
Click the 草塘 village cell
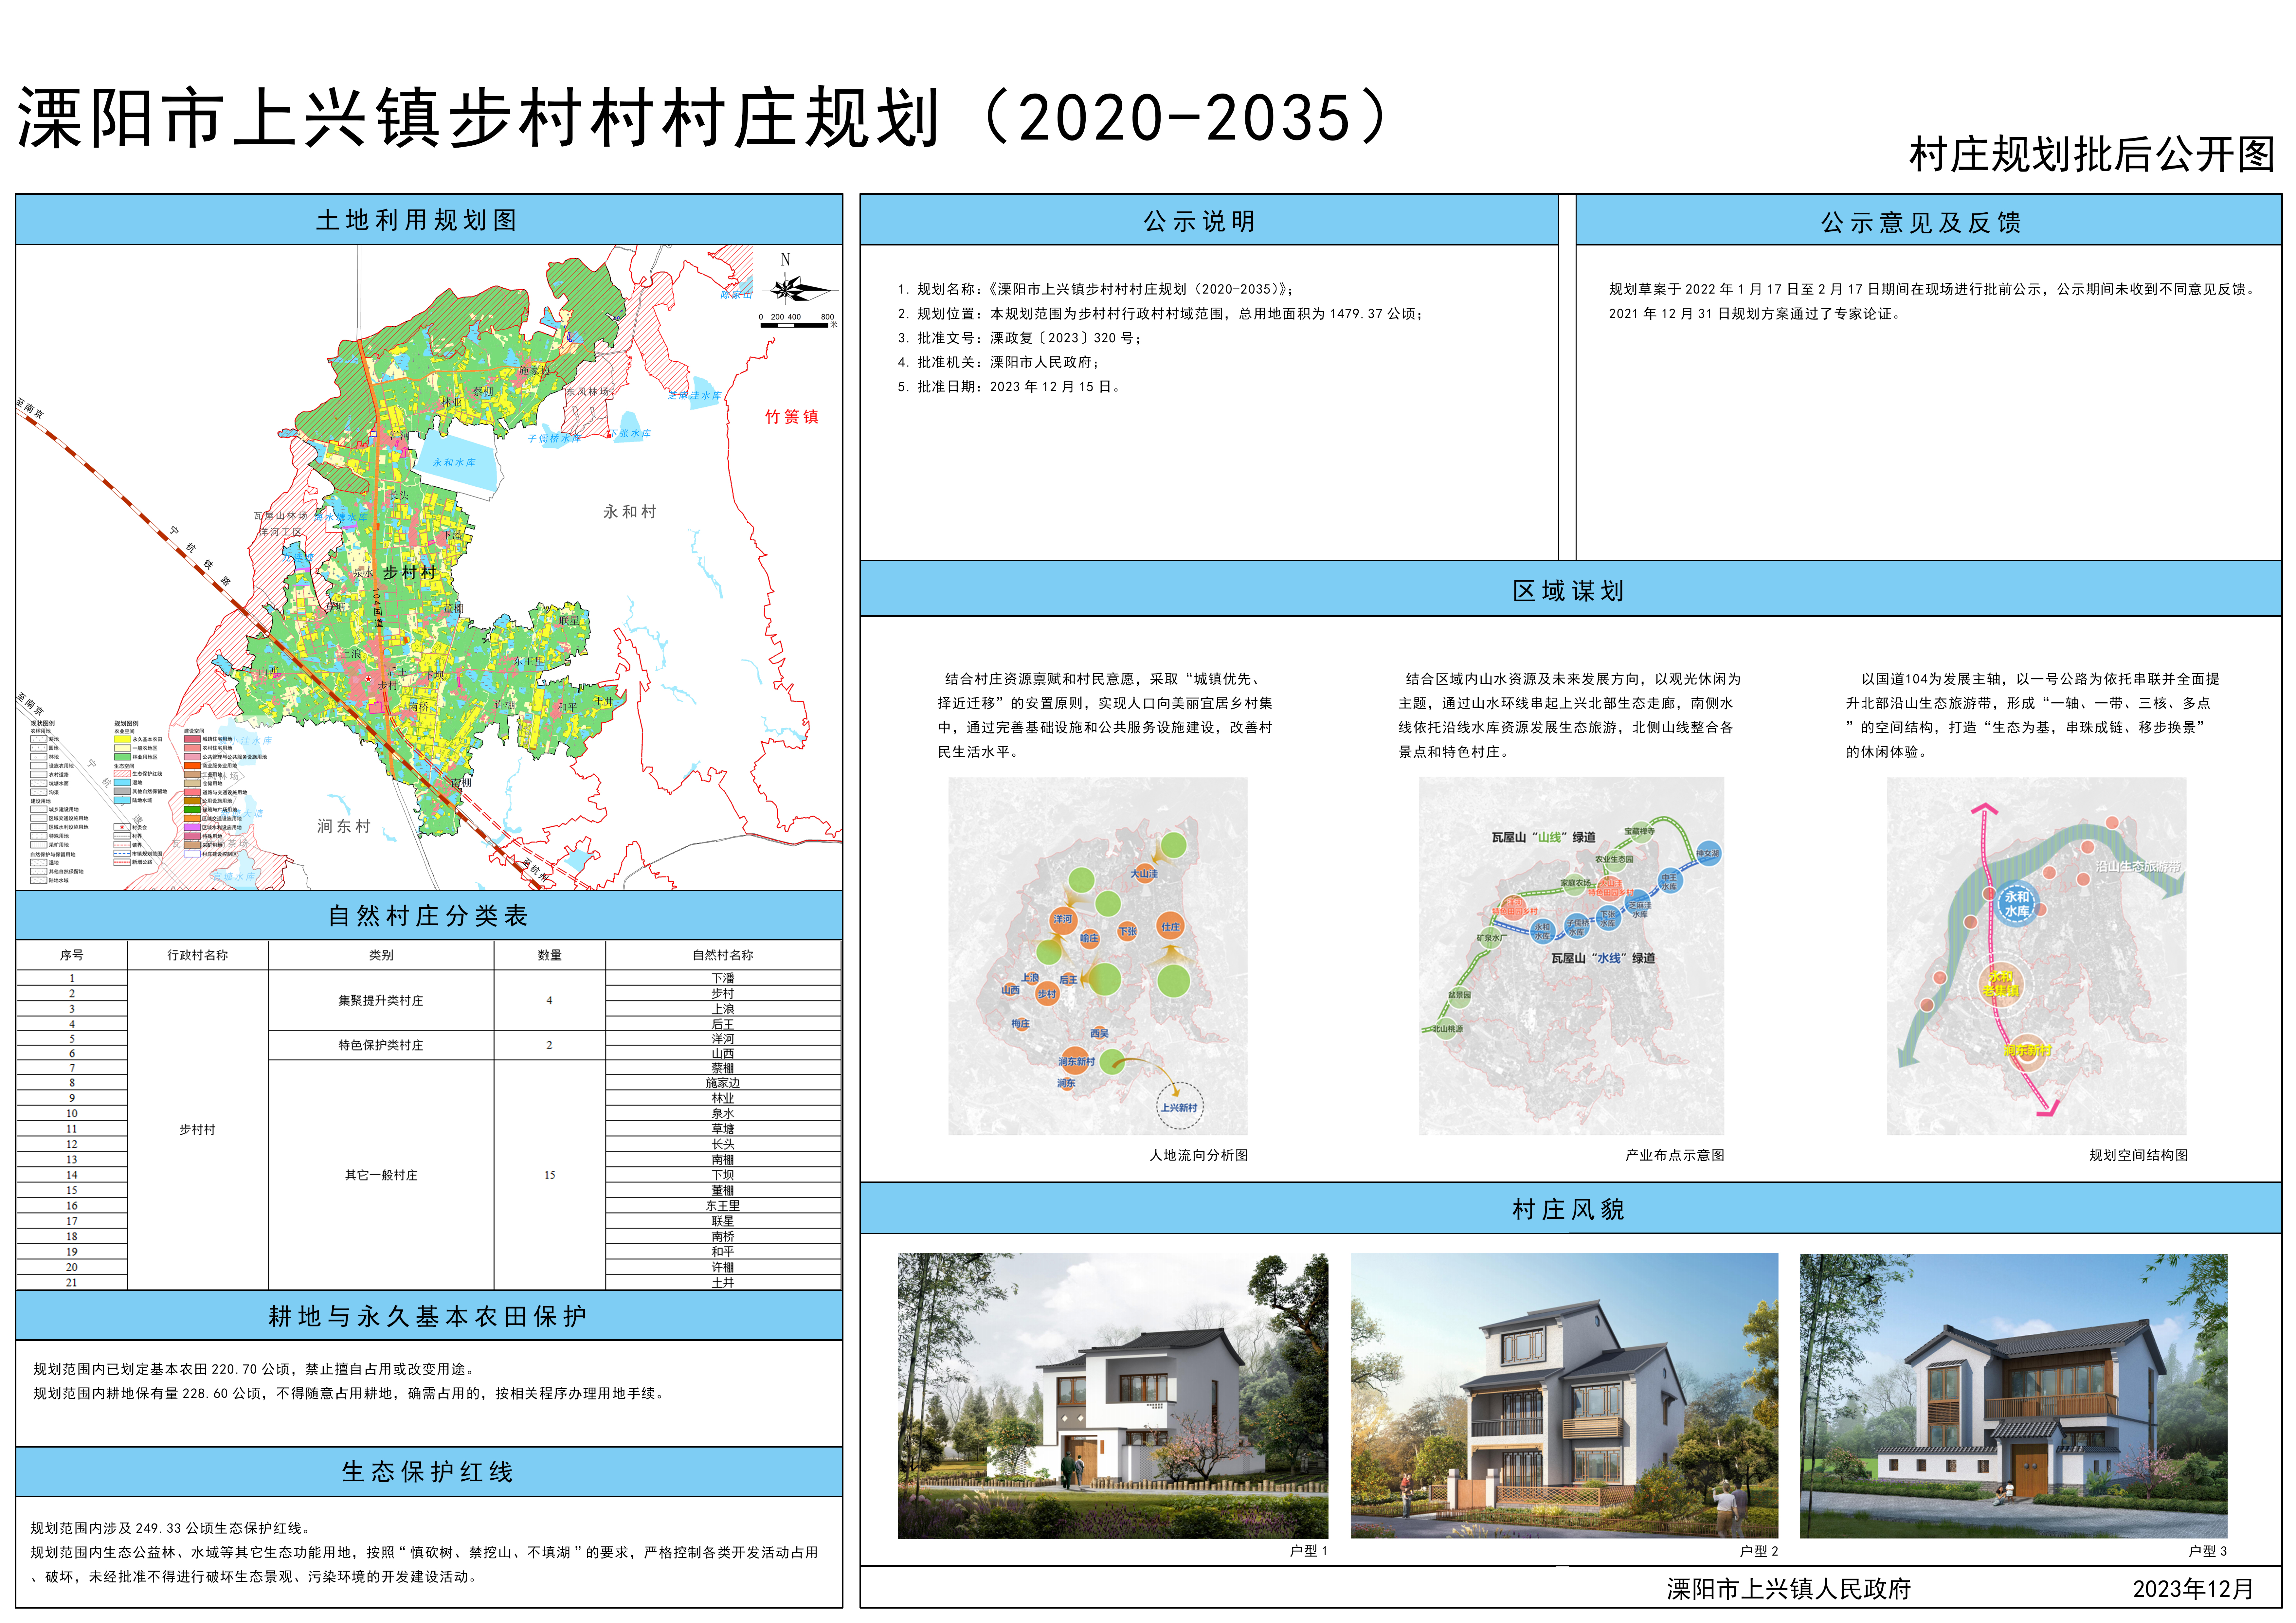tap(723, 1129)
